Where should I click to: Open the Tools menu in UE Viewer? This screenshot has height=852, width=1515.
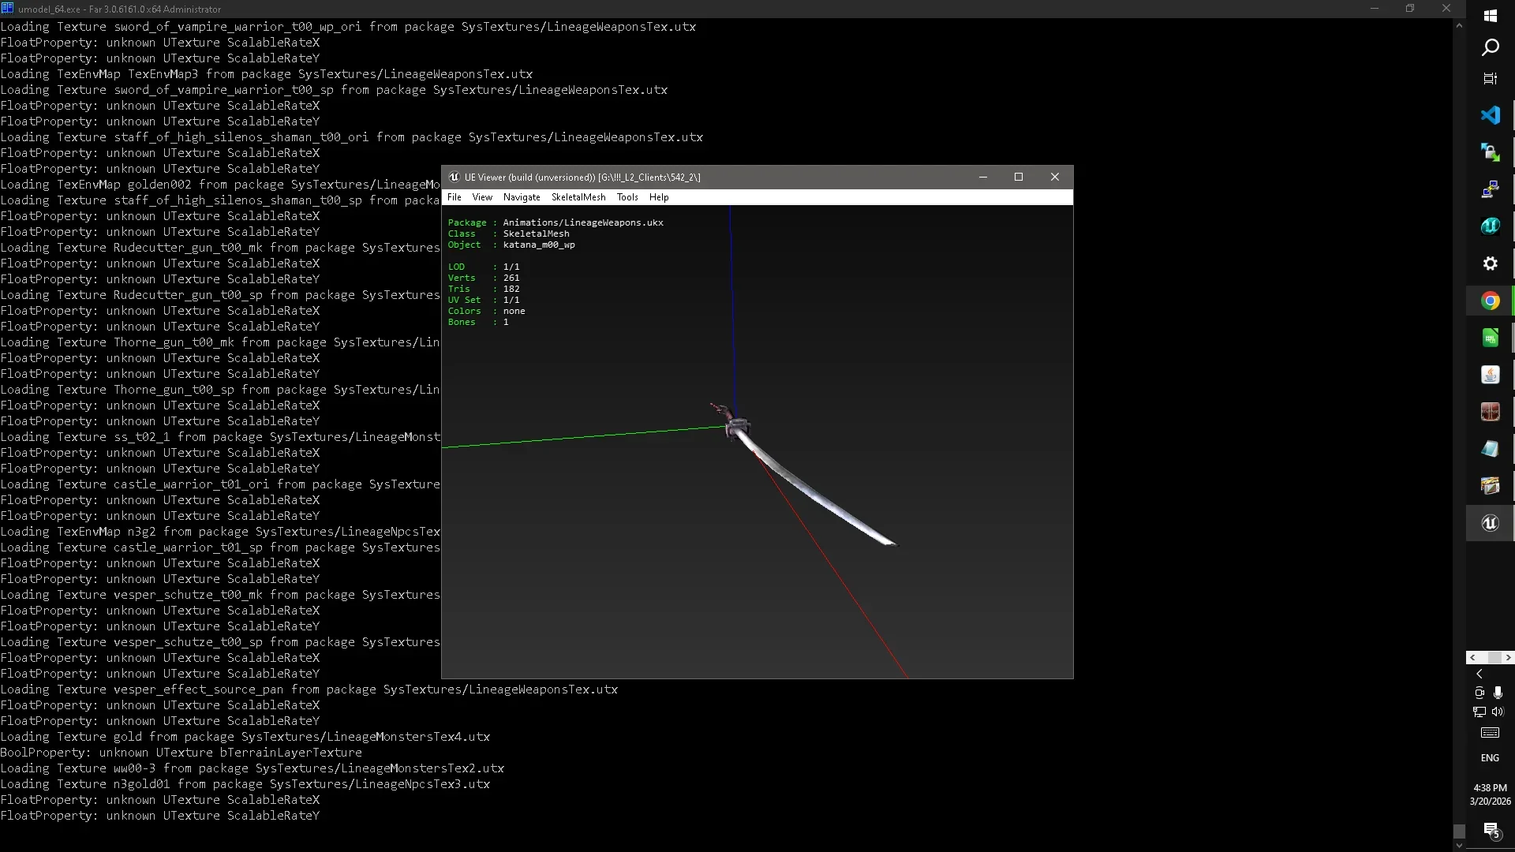pyautogui.click(x=627, y=197)
